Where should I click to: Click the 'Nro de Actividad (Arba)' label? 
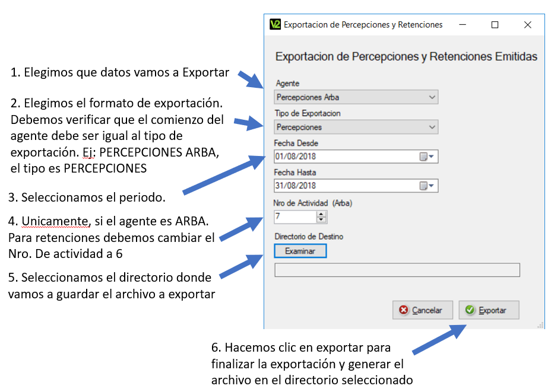pyautogui.click(x=313, y=203)
